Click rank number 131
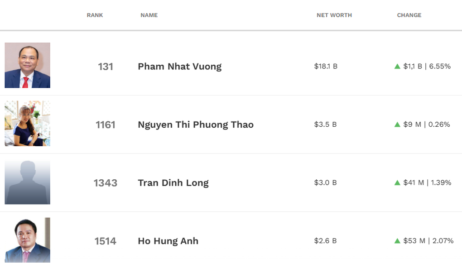This screenshot has height=263, width=462. pos(106,67)
